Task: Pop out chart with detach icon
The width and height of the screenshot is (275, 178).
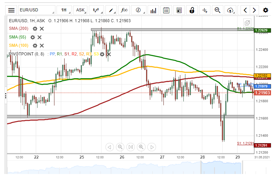Action: 247,22
